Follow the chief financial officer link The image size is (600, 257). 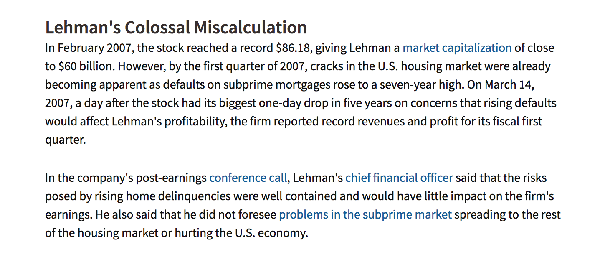tap(399, 178)
